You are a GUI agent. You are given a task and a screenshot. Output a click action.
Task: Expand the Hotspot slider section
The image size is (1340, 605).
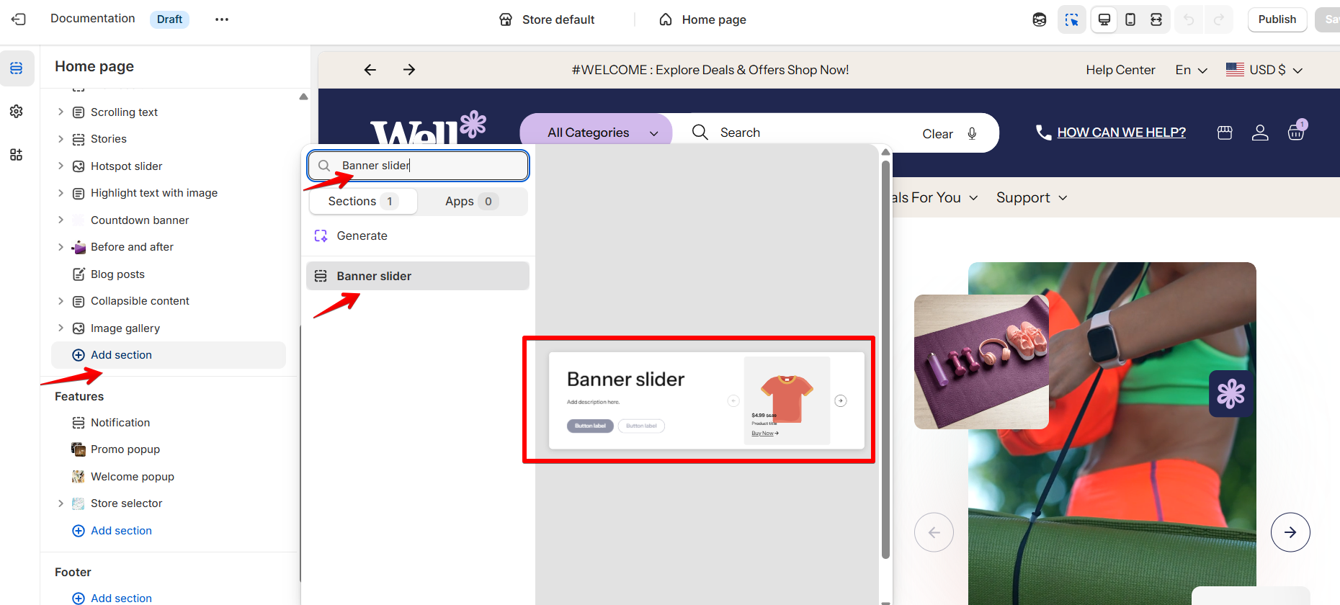(61, 166)
